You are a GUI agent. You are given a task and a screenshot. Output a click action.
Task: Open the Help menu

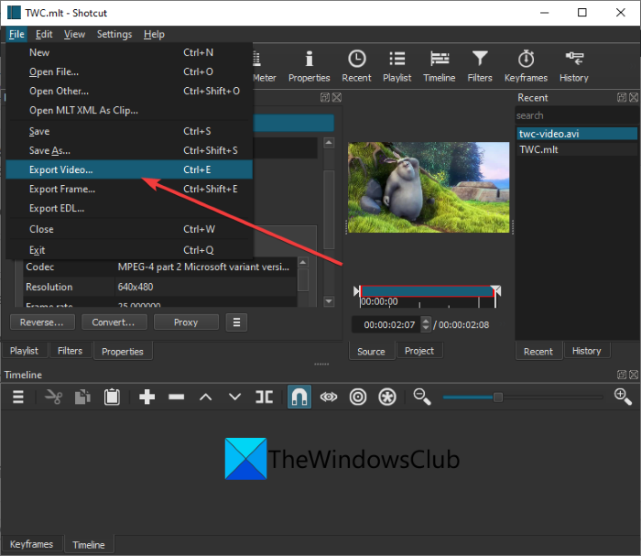point(154,34)
